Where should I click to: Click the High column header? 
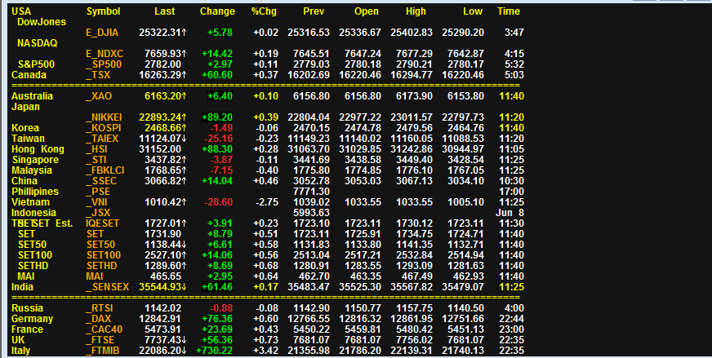click(x=416, y=11)
